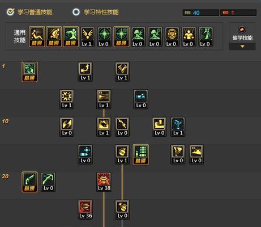The height and width of the screenshot is (227, 261).
Task: Select the 学习特性技能 radio option
Action: click(x=96, y=12)
